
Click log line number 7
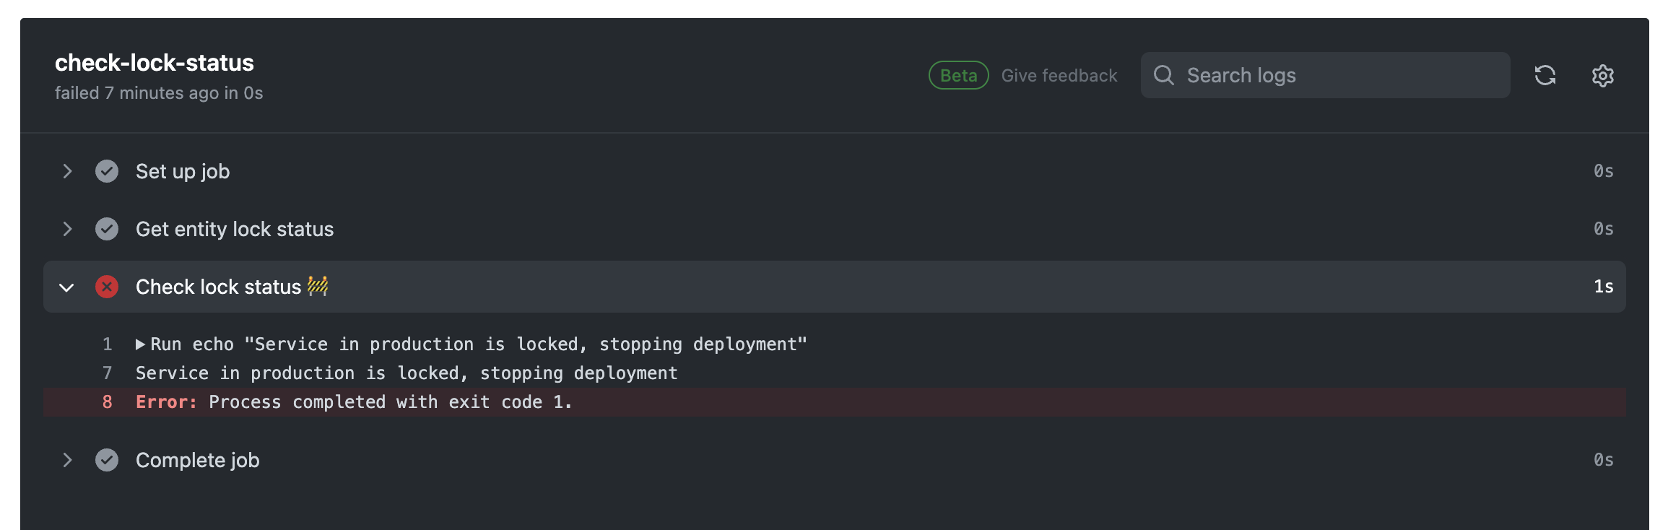pyautogui.click(x=107, y=373)
